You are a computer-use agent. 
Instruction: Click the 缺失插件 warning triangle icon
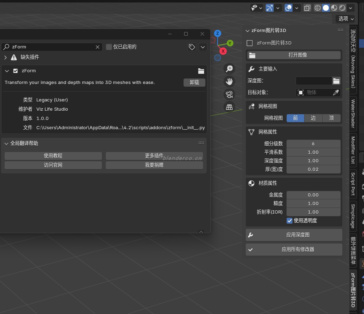[14, 57]
